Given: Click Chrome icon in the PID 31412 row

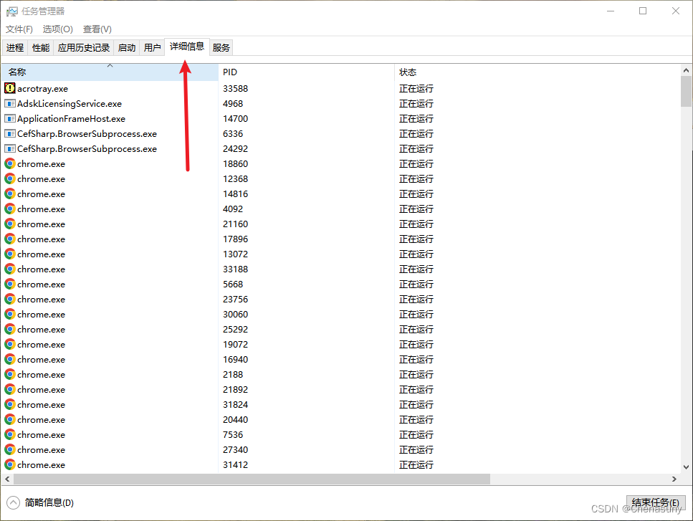Looking at the screenshot, I should [x=10, y=464].
